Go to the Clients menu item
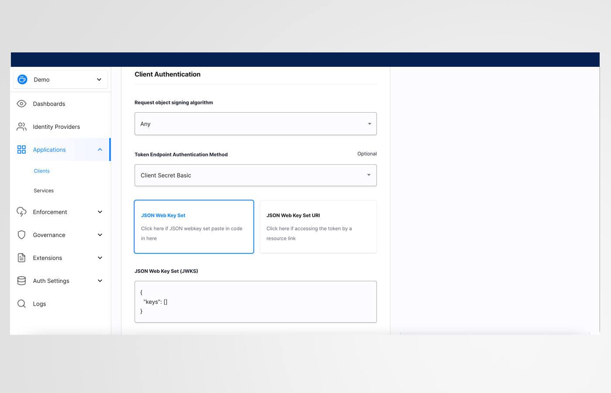The height and width of the screenshot is (393, 611). coord(41,171)
